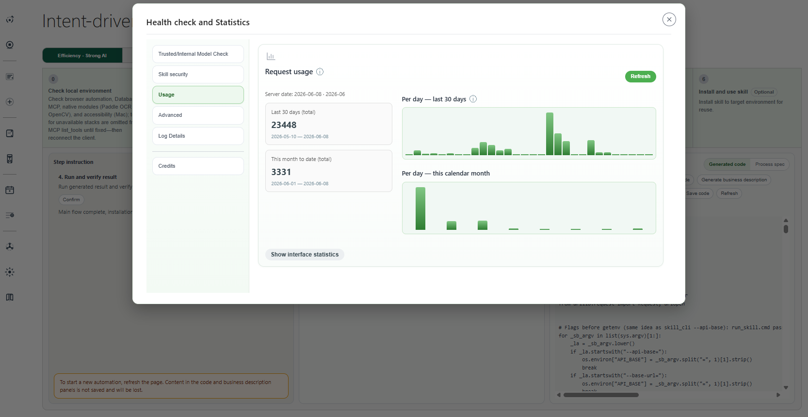This screenshot has width=808, height=417.
Task: Click the record target icon in sidebar
Action: (x=10, y=45)
